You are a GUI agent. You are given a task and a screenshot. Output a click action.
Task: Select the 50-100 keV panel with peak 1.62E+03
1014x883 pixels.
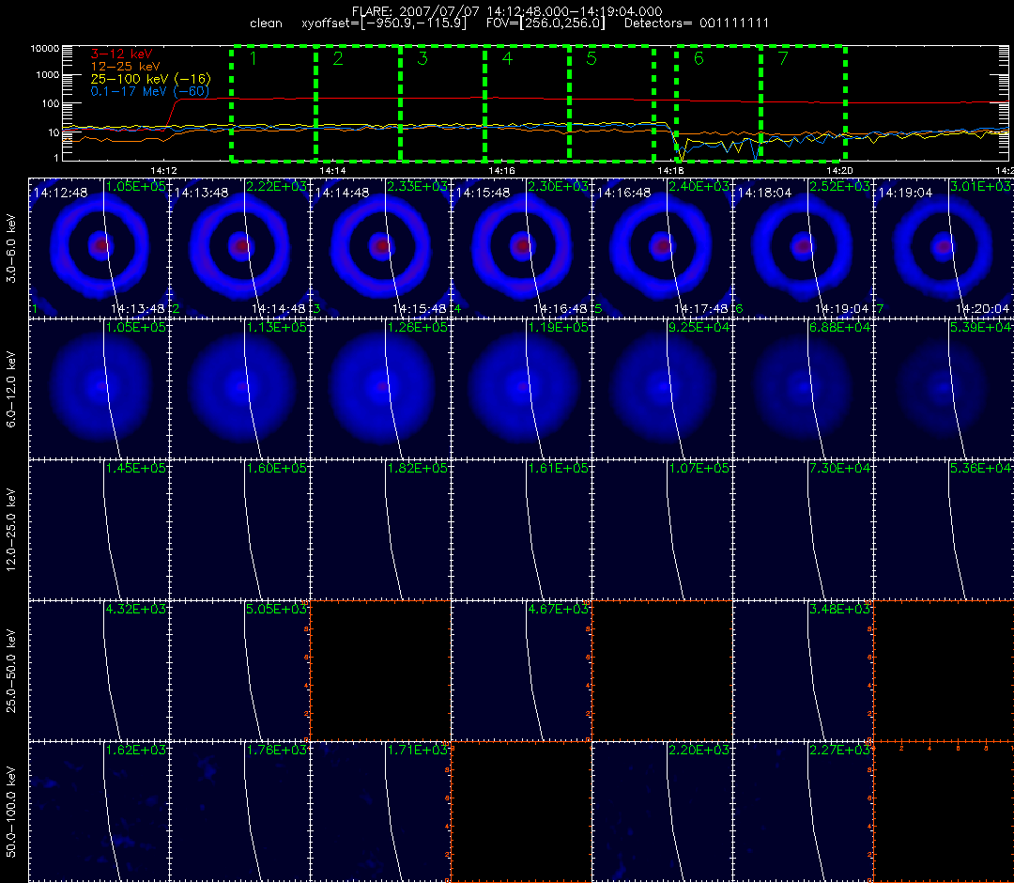[x=99, y=812]
